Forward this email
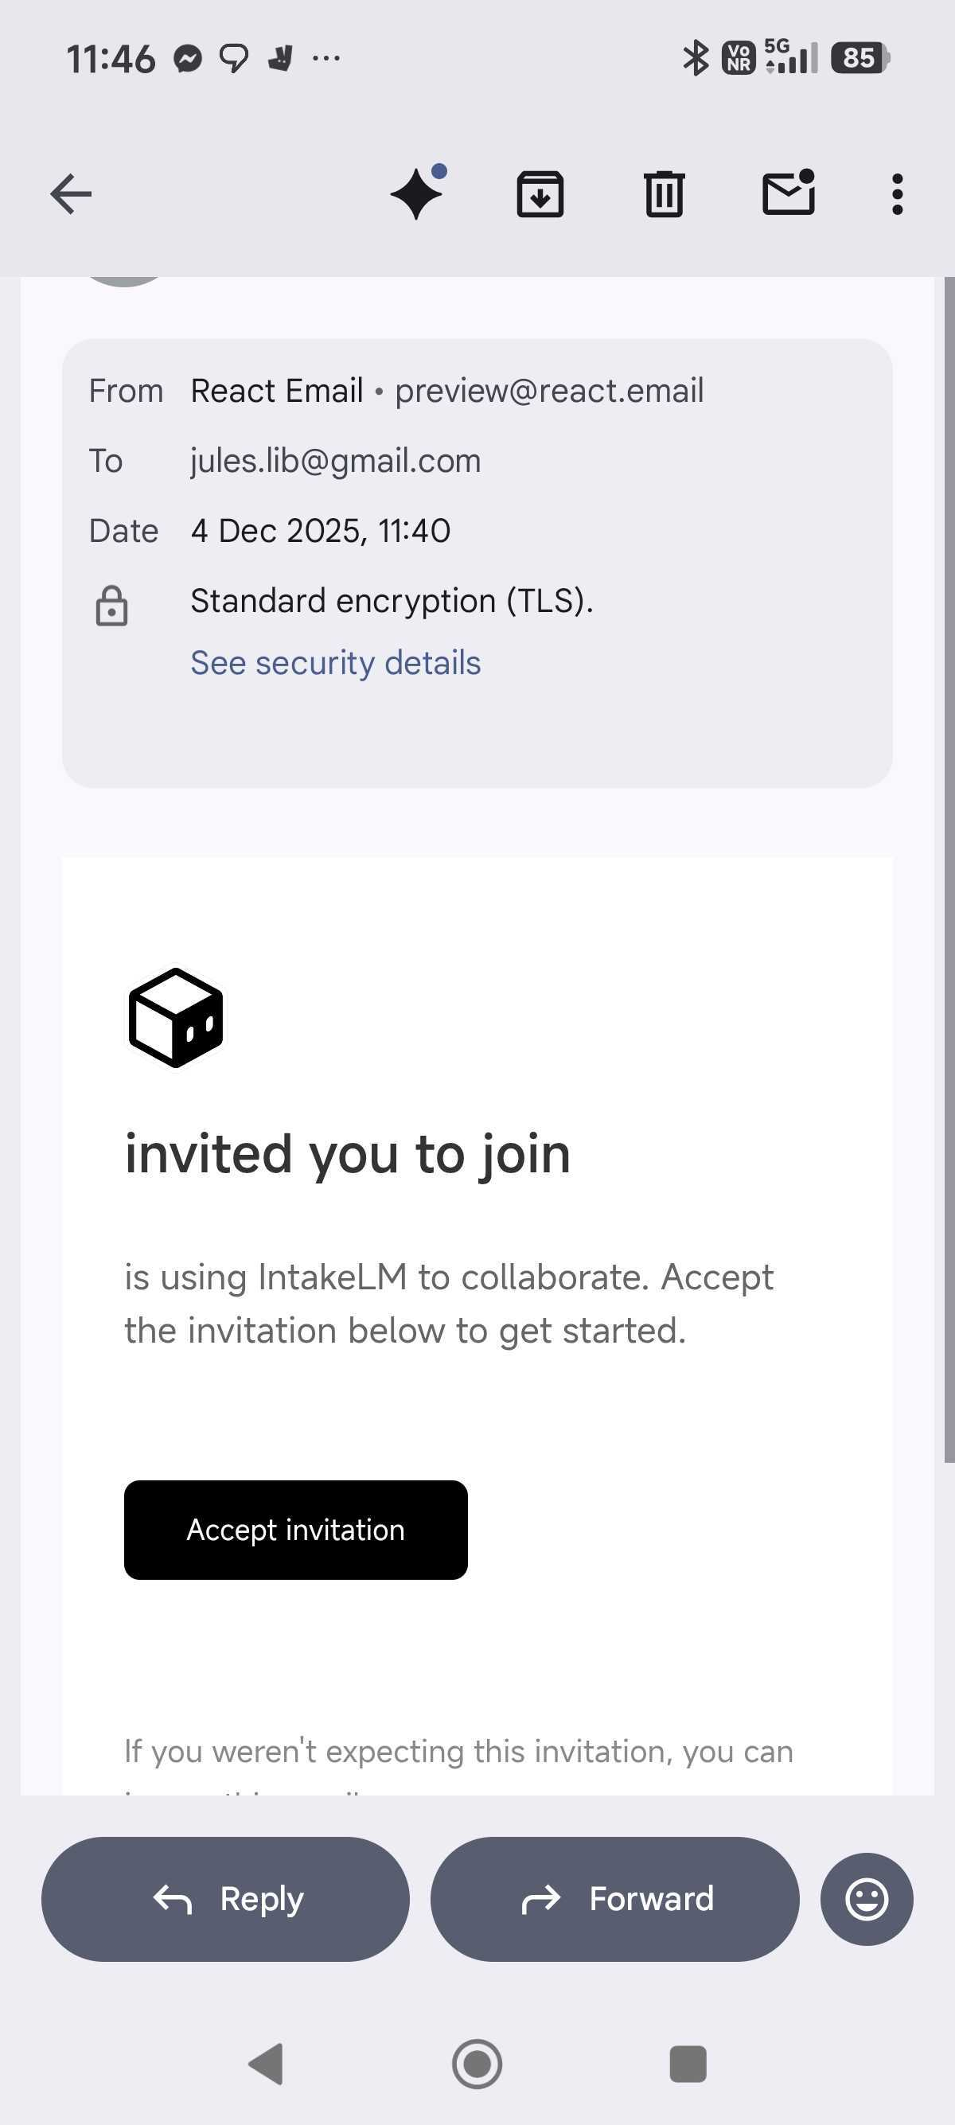Screen dimensions: 955x2125 [x=614, y=1899]
